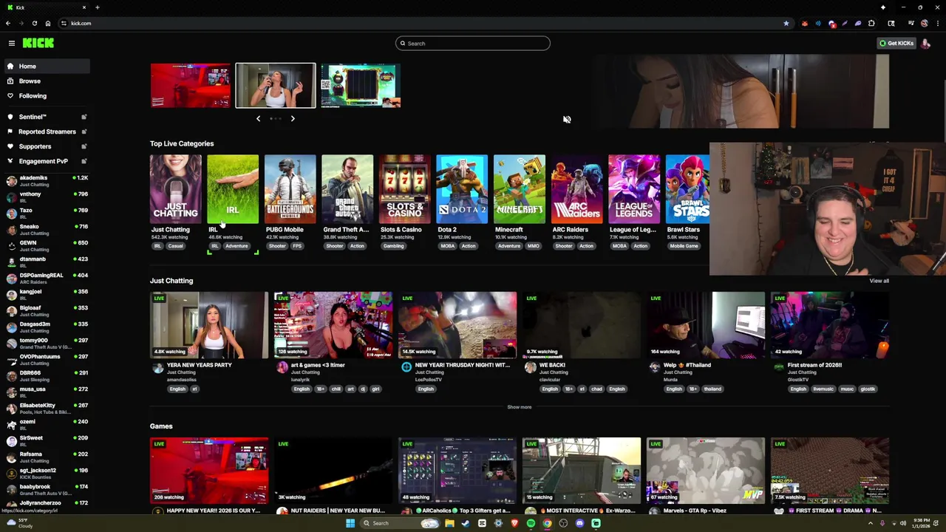946x532 pixels.
Task: Open Steam from the taskbar
Action: [466, 523]
